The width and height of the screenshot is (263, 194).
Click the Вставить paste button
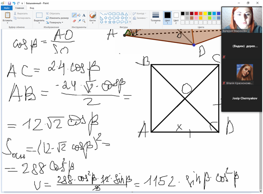(x=7, y=17)
